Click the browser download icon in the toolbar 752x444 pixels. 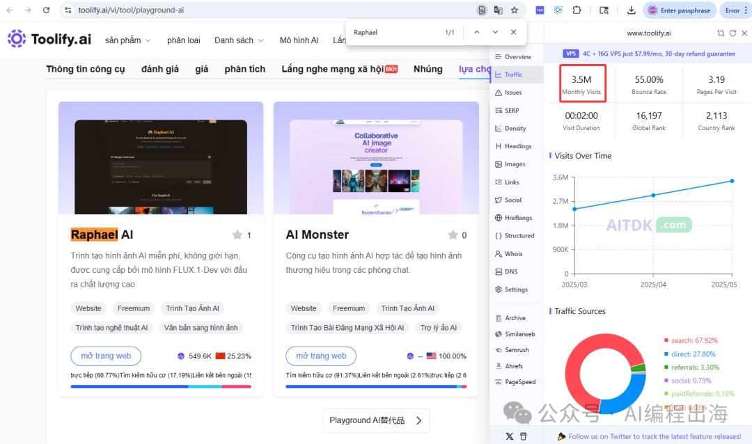631,10
